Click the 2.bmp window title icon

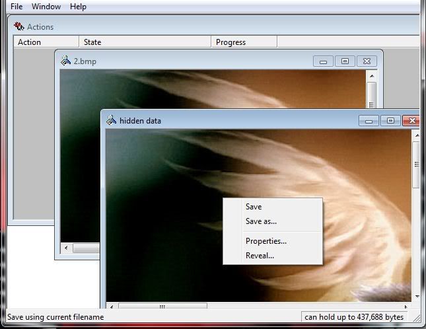pos(65,61)
